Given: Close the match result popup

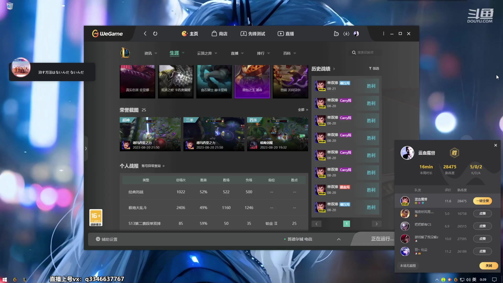Looking at the screenshot, I should [496, 145].
